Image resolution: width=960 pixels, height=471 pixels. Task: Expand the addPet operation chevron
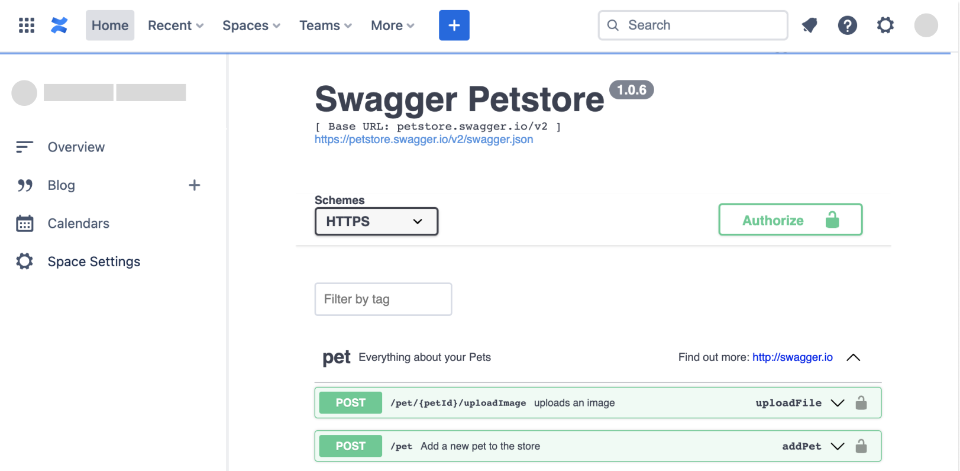pos(837,446)
